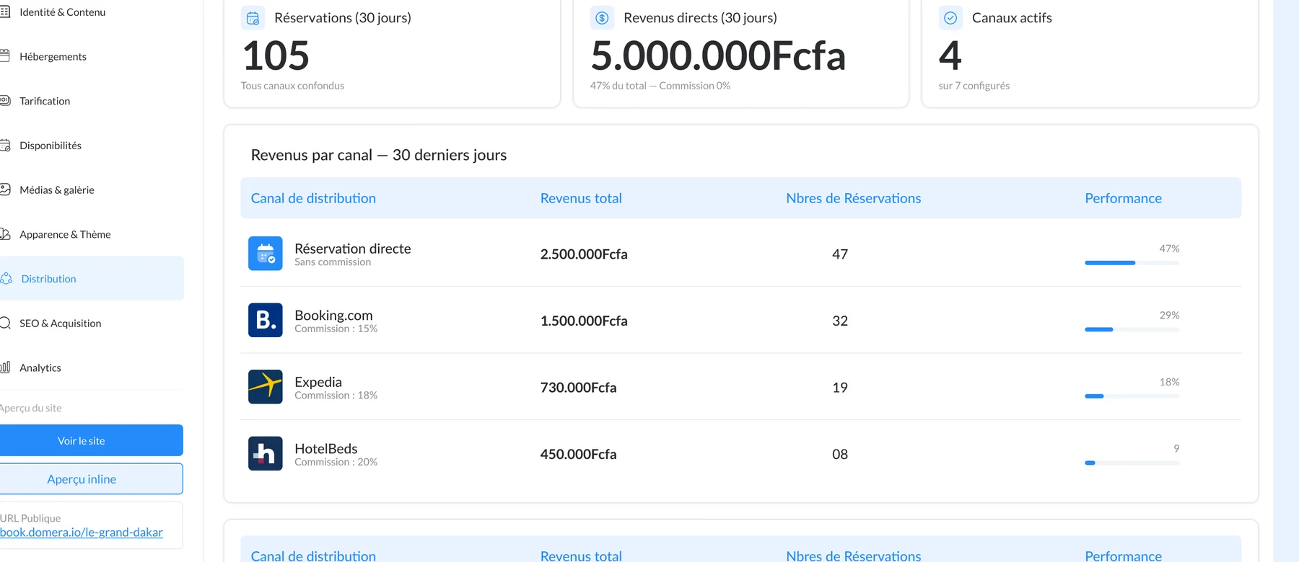1299x562 pixels.
Task: Click the Médias & galèrie image icon
Action: [x=5, y=189]
